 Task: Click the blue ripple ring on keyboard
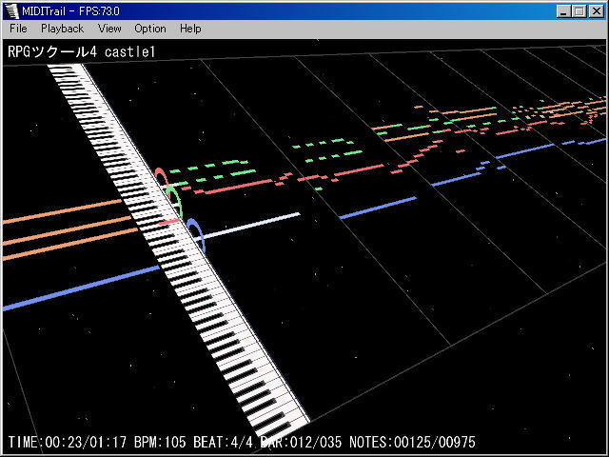[x=196, y=235]
